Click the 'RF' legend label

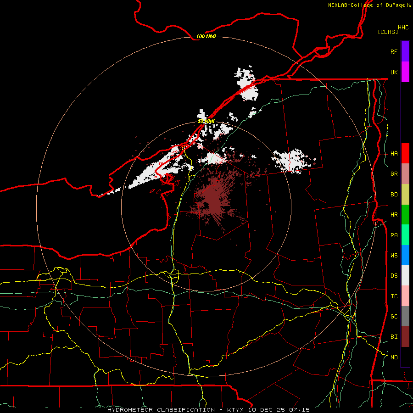(394, 51)
